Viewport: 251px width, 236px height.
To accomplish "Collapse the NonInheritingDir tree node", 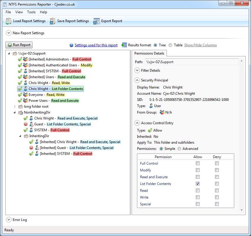I will [x=14, y=113].
